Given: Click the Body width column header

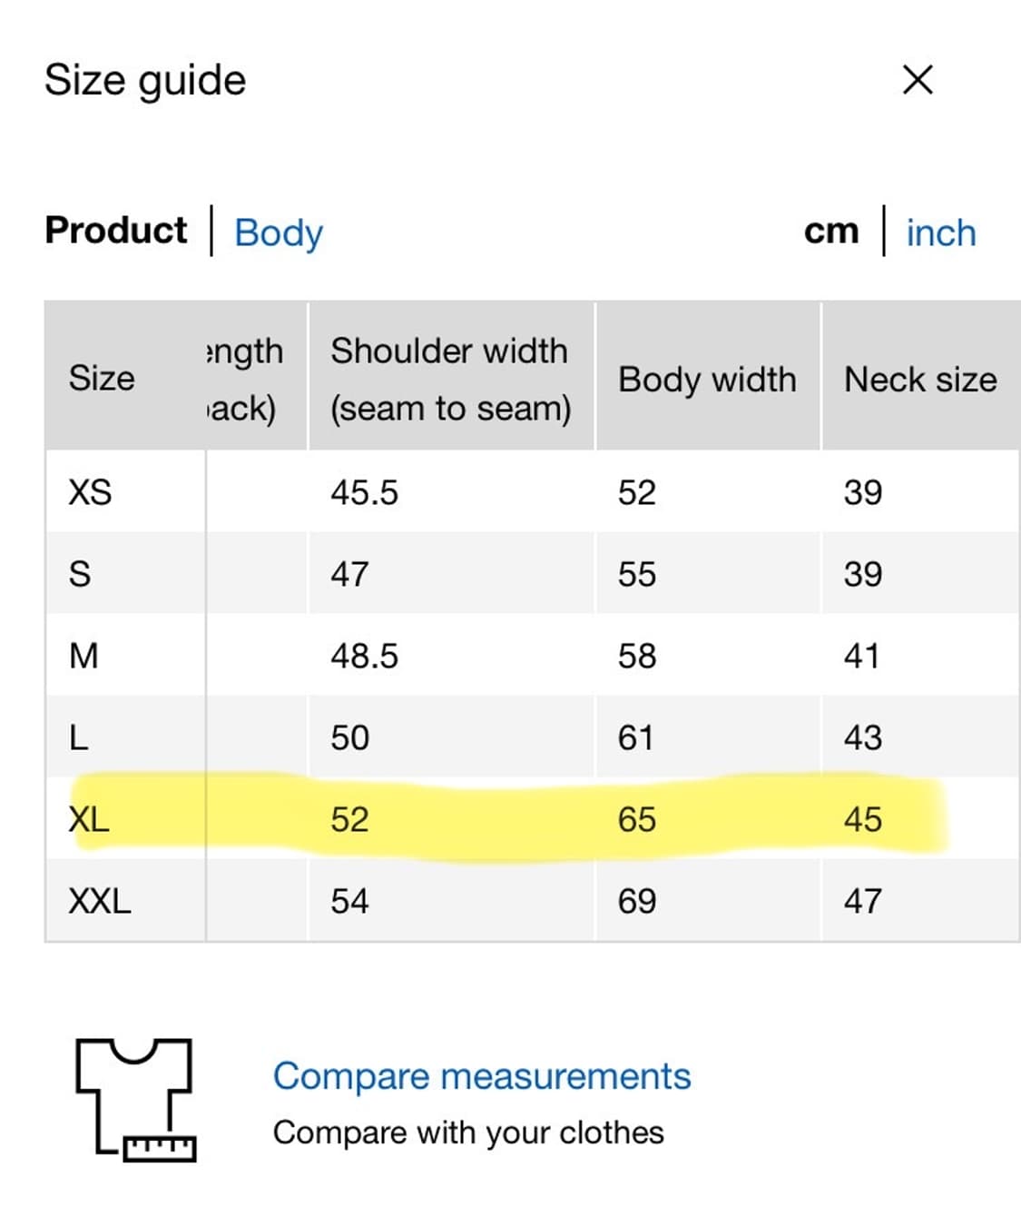Looking at the screenshot, I should 707,379.
